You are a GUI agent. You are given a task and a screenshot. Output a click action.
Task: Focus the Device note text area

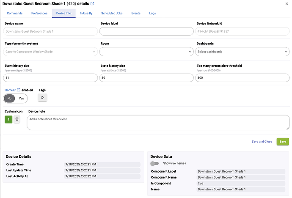point(158,123)
